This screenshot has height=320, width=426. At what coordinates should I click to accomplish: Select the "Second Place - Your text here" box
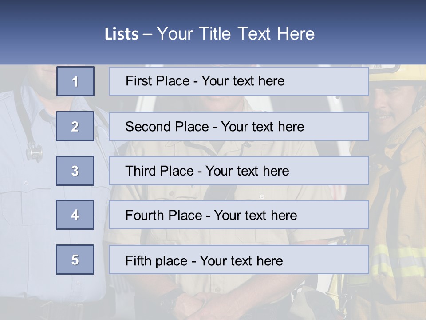tap(239, 126)
